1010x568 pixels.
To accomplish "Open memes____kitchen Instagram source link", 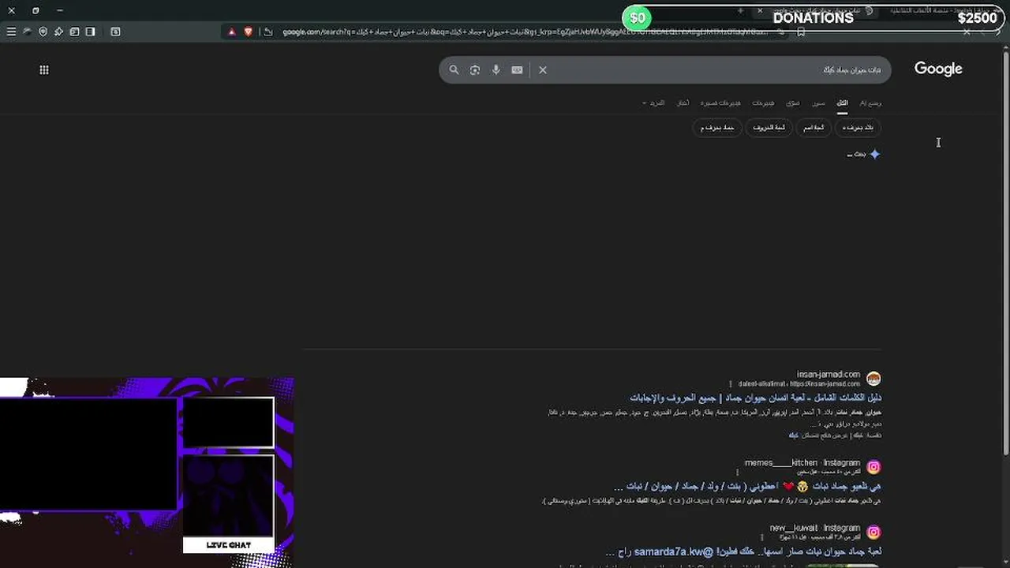I will coord(802,463).
